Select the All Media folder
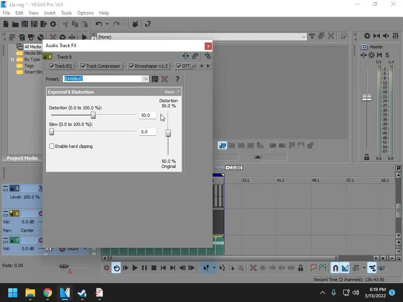The image size is (403, 302). pyautogui.click(x=32, y=47)
